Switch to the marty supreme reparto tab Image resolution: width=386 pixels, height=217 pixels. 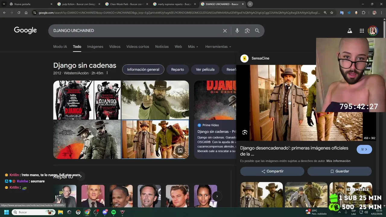(175, 4)
